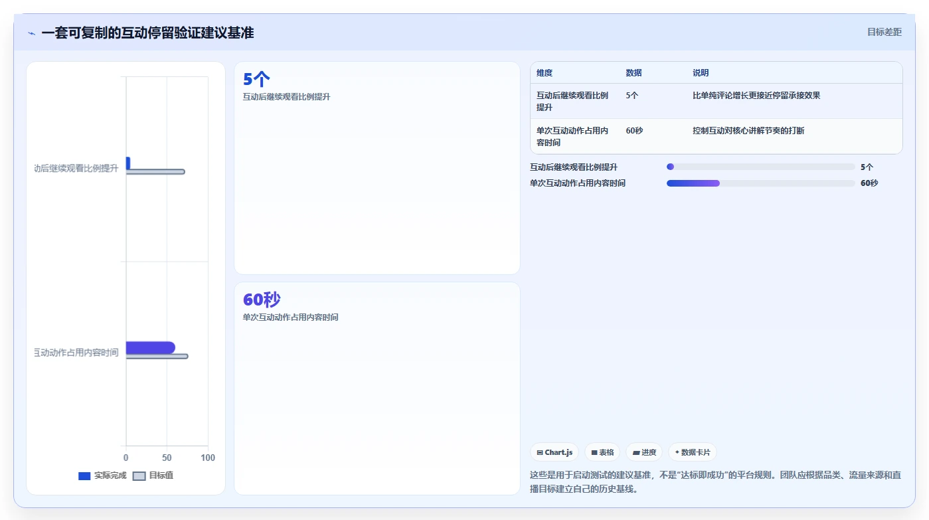Viewport: 929px width, 520px height.
Task: Click the lightning icon beside the title
Action: click(31, 33)
